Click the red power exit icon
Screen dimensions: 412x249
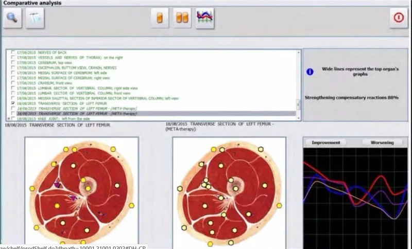pyautogui.click(x=398, y=17)
